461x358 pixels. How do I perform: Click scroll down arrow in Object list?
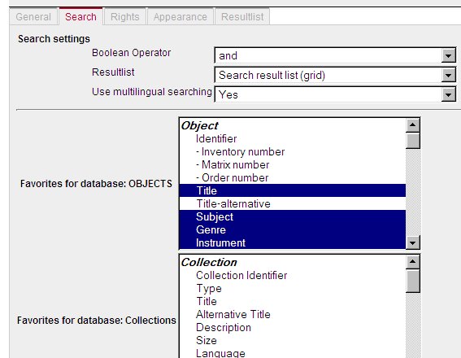412,242
